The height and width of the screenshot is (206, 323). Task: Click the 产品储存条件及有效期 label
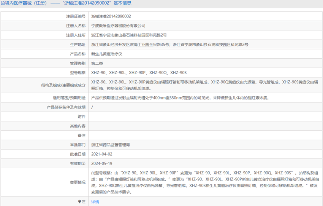click(66, 107)
